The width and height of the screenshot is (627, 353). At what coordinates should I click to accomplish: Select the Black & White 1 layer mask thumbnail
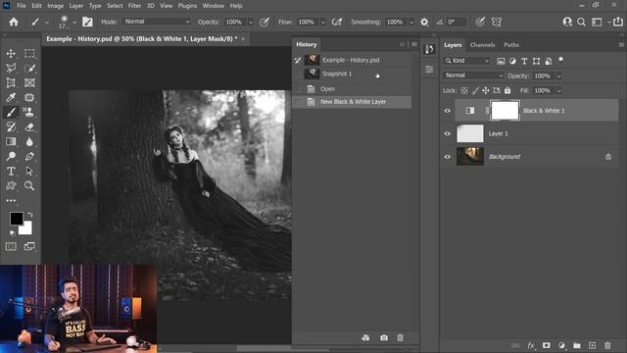point(505,111)
